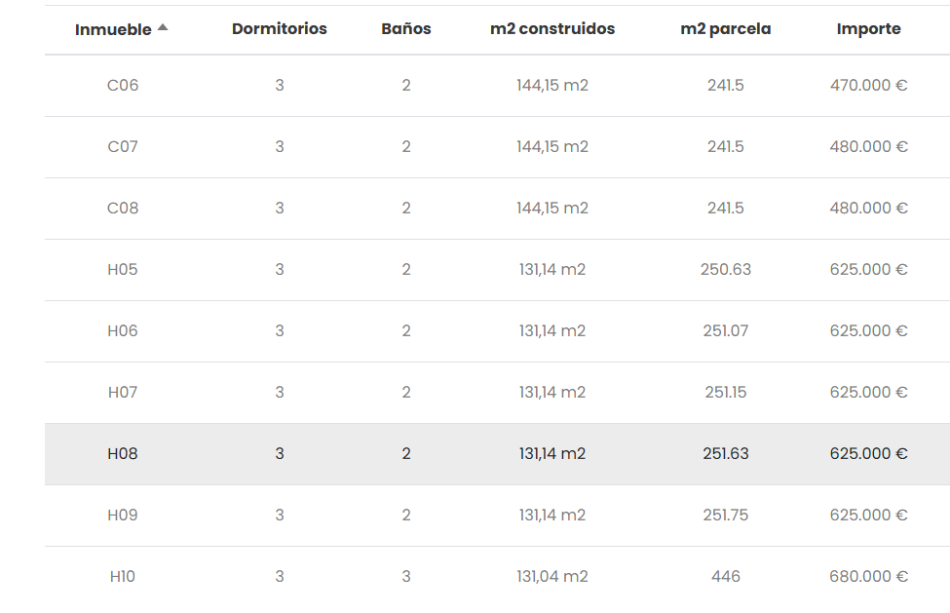Click the m2 construidos column header
This screenshot has width=950, height=613.
tap(552, 29)
